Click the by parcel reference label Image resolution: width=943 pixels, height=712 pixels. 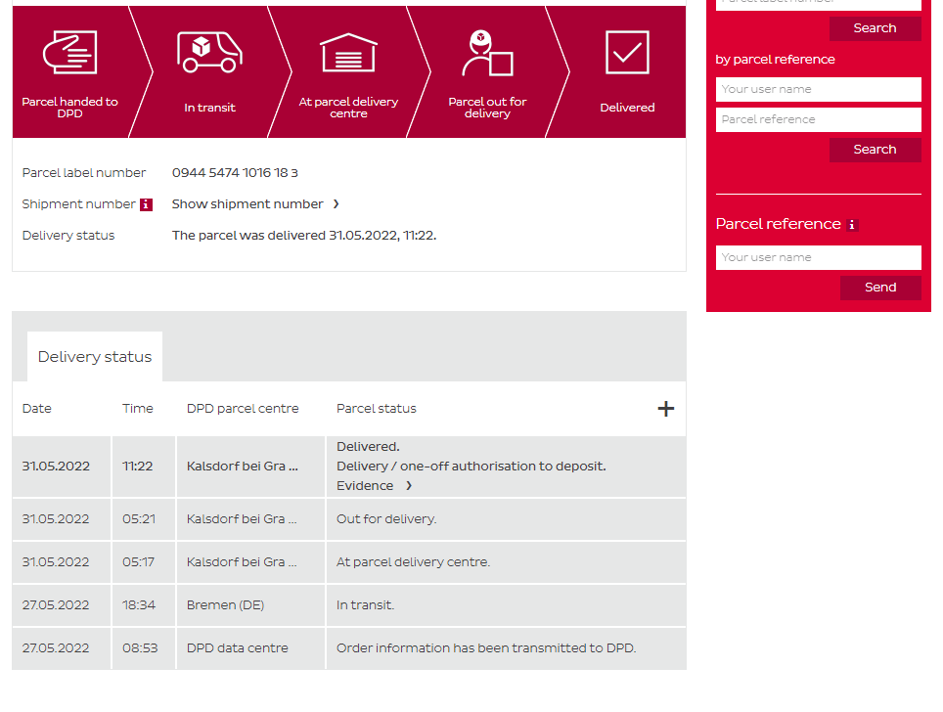(x=775, y=60)
